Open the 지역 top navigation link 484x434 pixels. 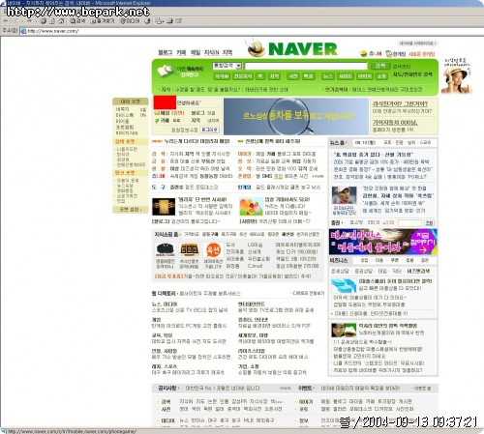[x=227, y=52]
